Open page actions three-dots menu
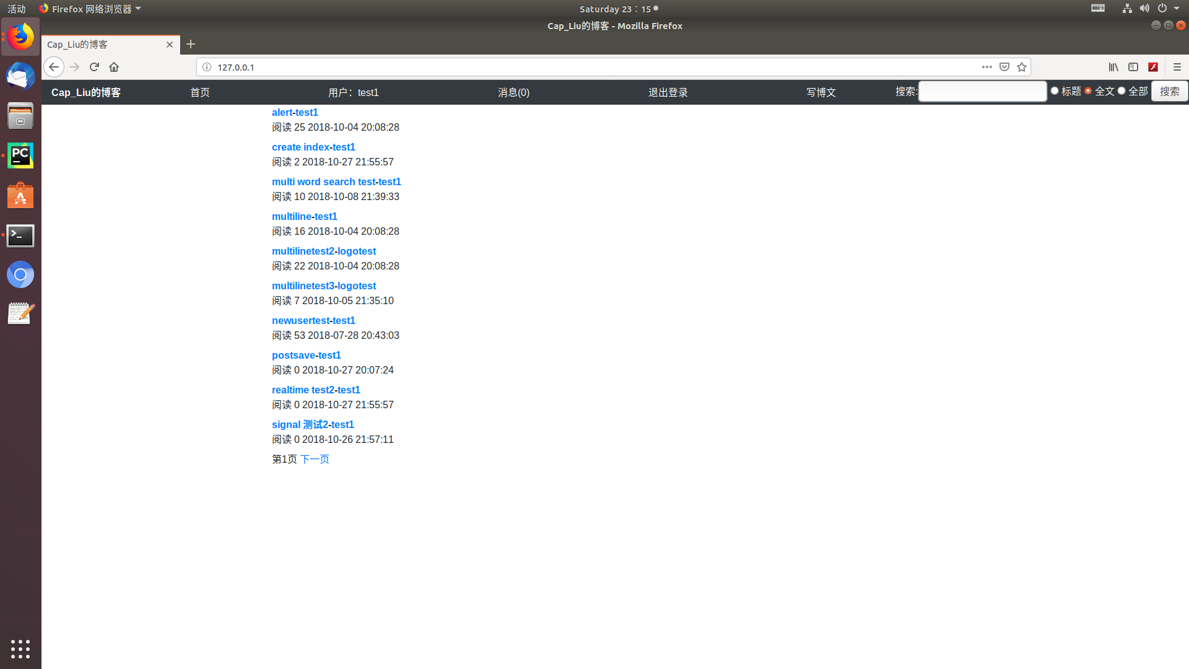This screenshot has height=669, width=1189. (987, 67)
